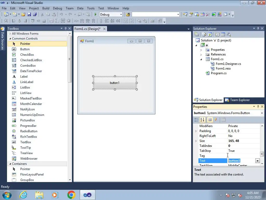Click View Designer icon in Solution Explorer
This screenshot has width=266, height=200.
click(x=223, y=35)
